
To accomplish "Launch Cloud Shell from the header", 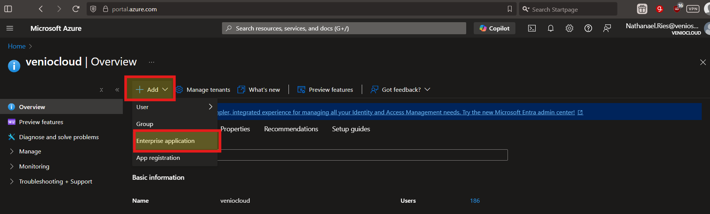I will (532, 28).
